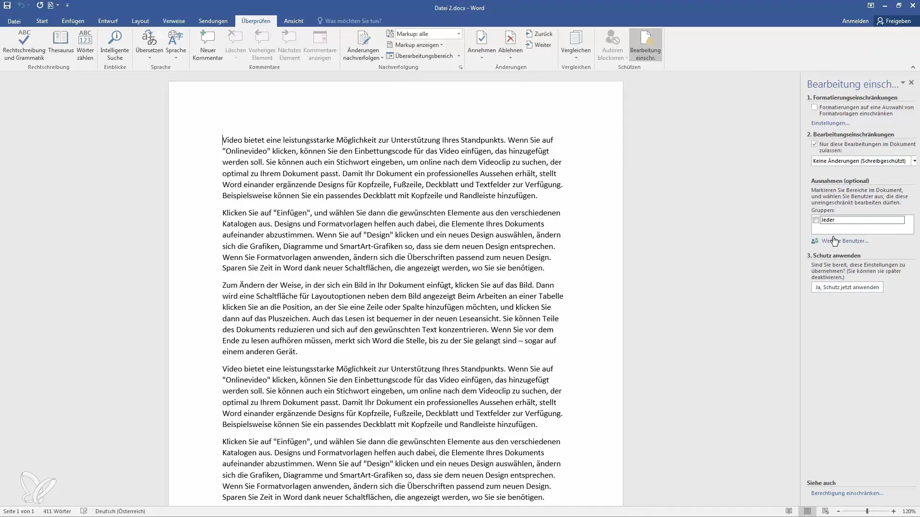Switch to Verweise tab
Viewport: 920px width, 517px height.
pyautogui.click(x=174, y=21)
